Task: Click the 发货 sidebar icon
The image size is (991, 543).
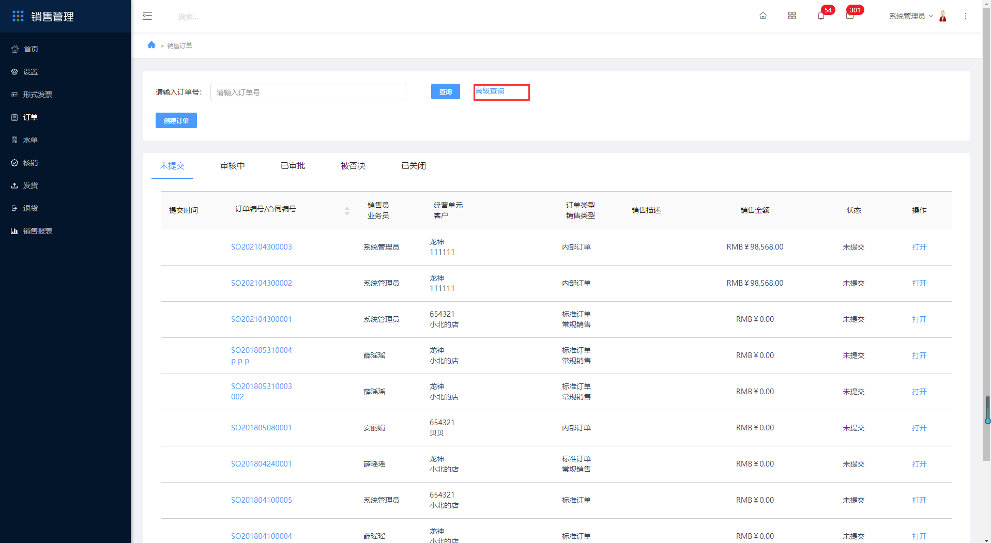Action: point(14,185)
